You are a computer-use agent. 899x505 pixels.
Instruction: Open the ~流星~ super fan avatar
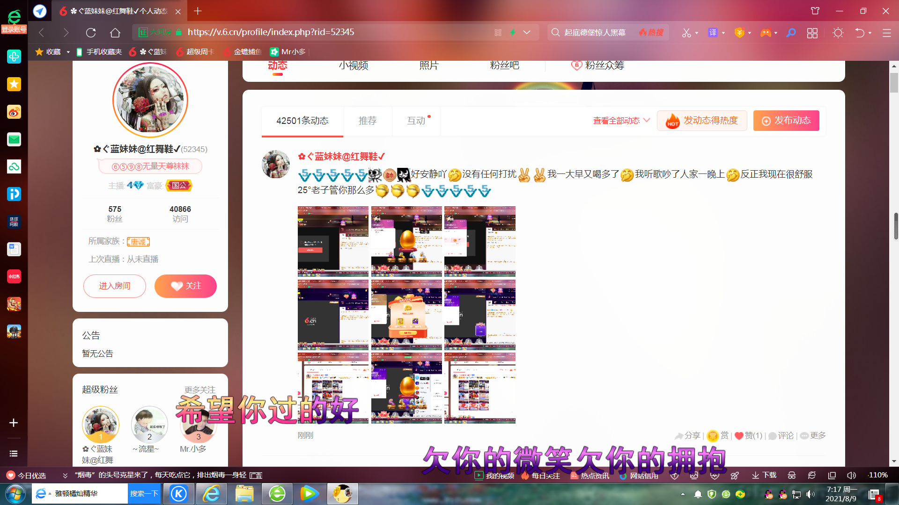[149, 425]
